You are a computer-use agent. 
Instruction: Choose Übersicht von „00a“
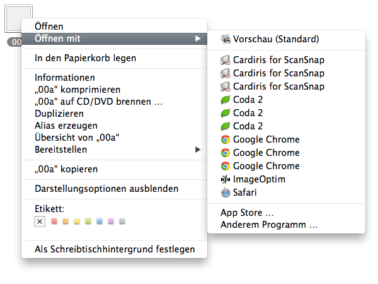[x=114, y=138]
